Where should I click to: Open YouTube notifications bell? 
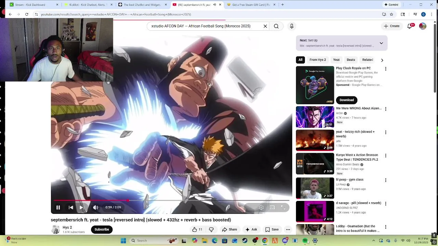point(410,26)
